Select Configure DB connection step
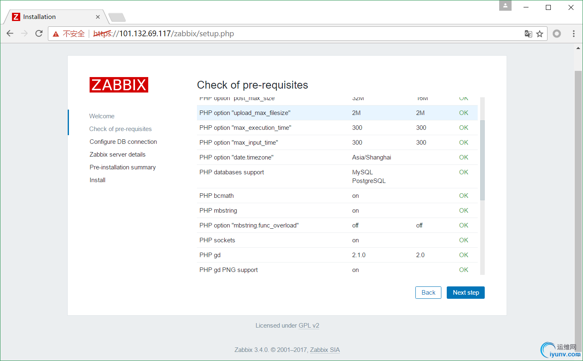583x361 pixels. pyautogui.click(x=123, y=142)
